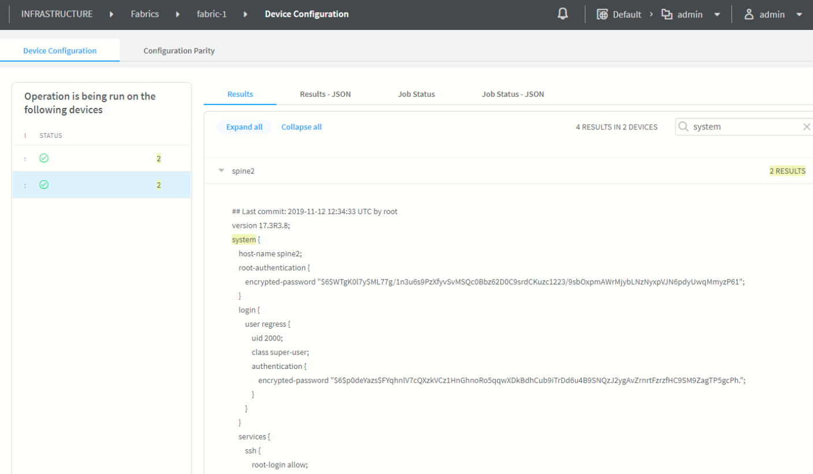Switch to the Configuration Parity tab
This screenshot has height=474, width=813.
tap(179, 51)
